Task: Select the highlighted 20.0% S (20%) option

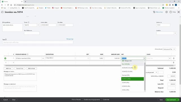Action: (132, 79)
